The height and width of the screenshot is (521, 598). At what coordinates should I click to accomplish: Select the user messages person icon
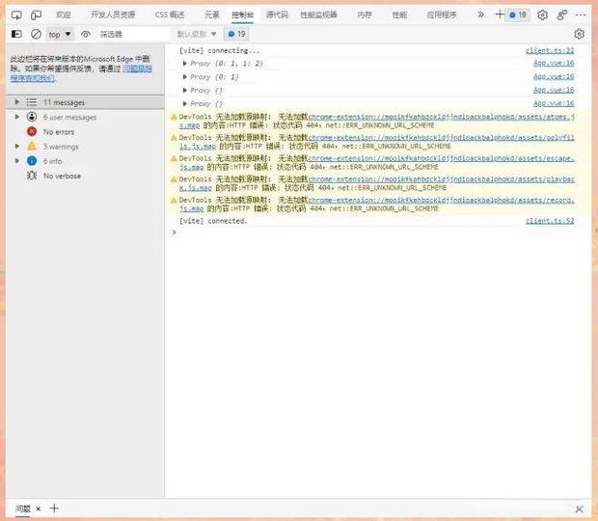[x=32, y=117]
